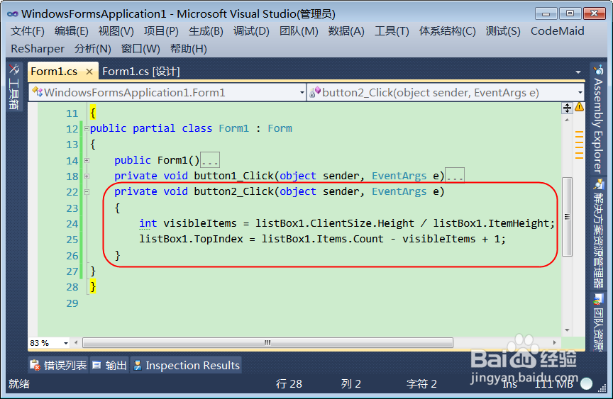Collapse the button2_Click method at line 22
Viewport: 613px width, 399px height.
click(x=87, y=191)
